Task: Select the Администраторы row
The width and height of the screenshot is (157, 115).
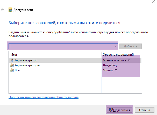Action: pyautogui.click(x=75, y=65)
